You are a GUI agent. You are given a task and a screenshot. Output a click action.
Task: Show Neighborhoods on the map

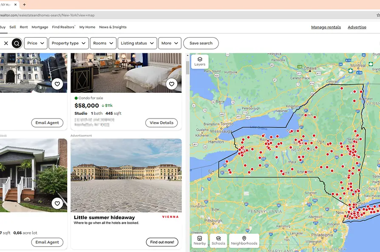(244, 241)
